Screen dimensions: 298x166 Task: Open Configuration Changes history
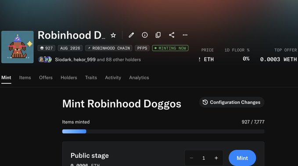(x=232, y=102)
